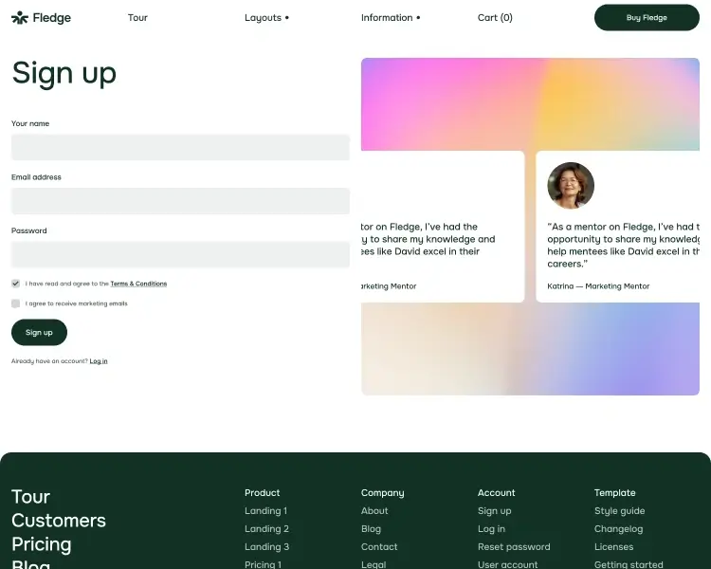Open footer Changelog link
The width and height of the screenshot is (711, 569).
(x=618, y=529)
